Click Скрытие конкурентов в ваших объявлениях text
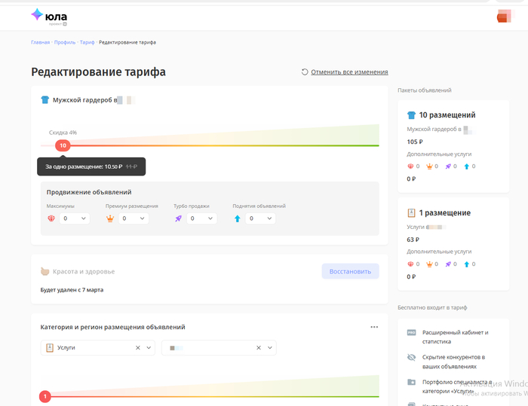The height and width of the screenshot is (406, 528). tap(453, 362)
